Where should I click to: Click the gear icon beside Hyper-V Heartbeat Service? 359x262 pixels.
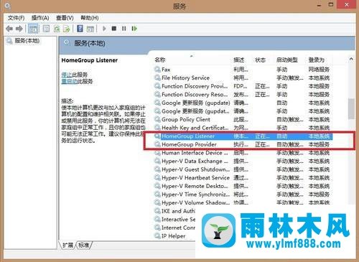157,178
